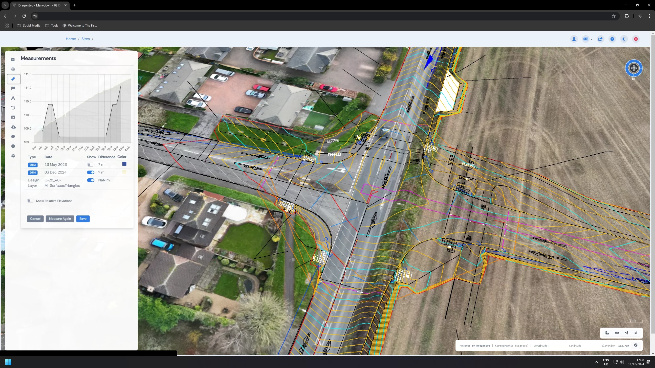The width and height of the screenshot is (655, 368).
Task: Go back to the previous page
Action: (6, 16)
